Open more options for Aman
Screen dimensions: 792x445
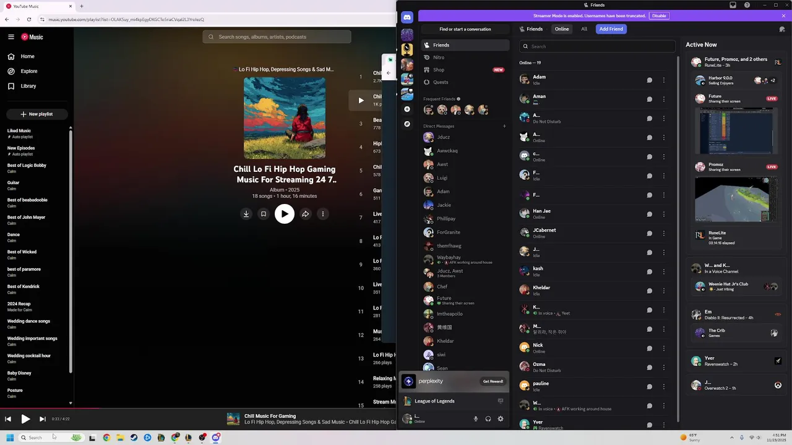point(664,99)
